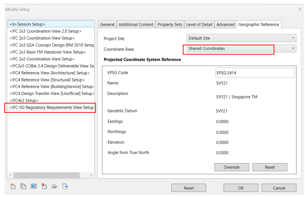The image size is (305, 197).
Task: Open the Property Sets tab
Action: [170, 24]
